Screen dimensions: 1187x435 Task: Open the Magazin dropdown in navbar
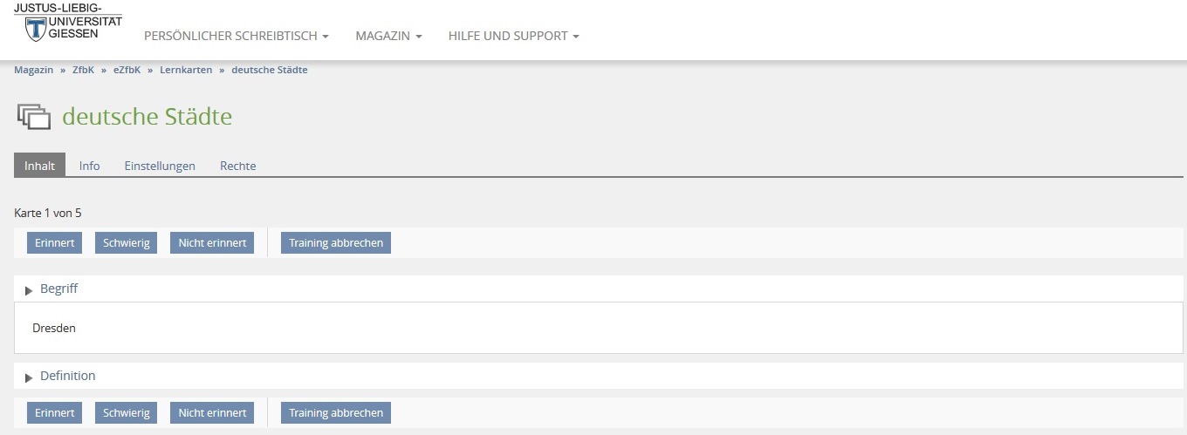pos(388,37)
